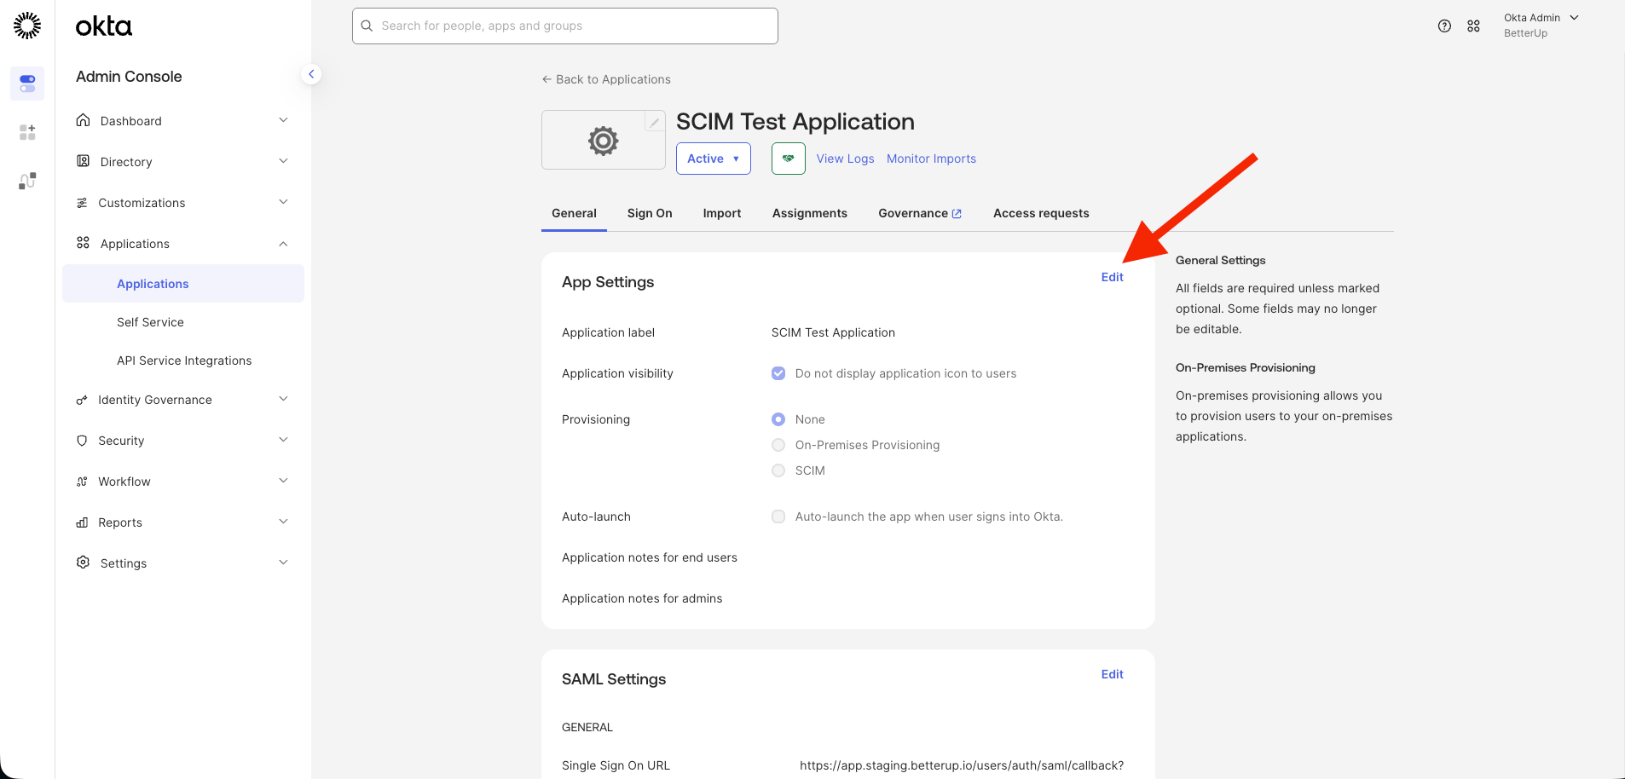
Task: Click Back to Applications link
Action: pos(606,79)
